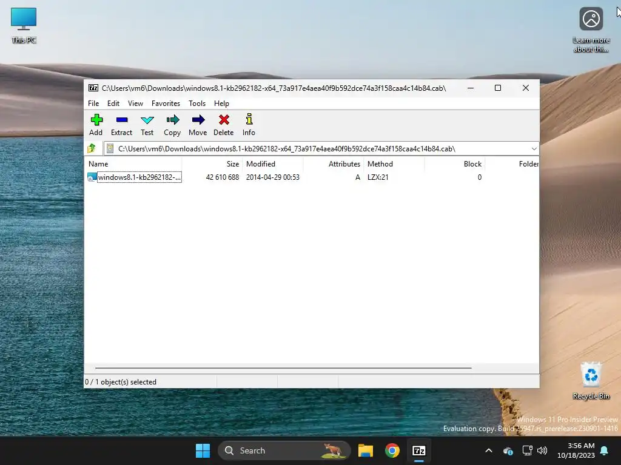The image size is (621, 465).
Task: Click the LZX:21 method cell
Action: tap(378, 177)
